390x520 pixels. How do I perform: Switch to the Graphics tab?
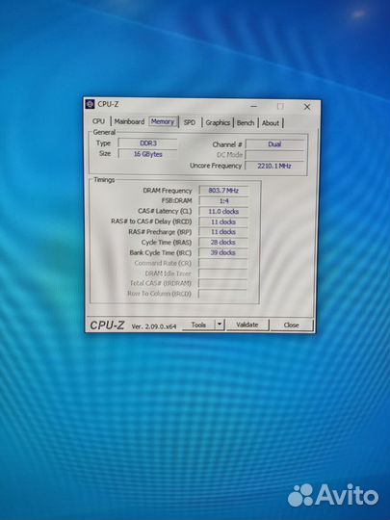[x=218, y=122]
